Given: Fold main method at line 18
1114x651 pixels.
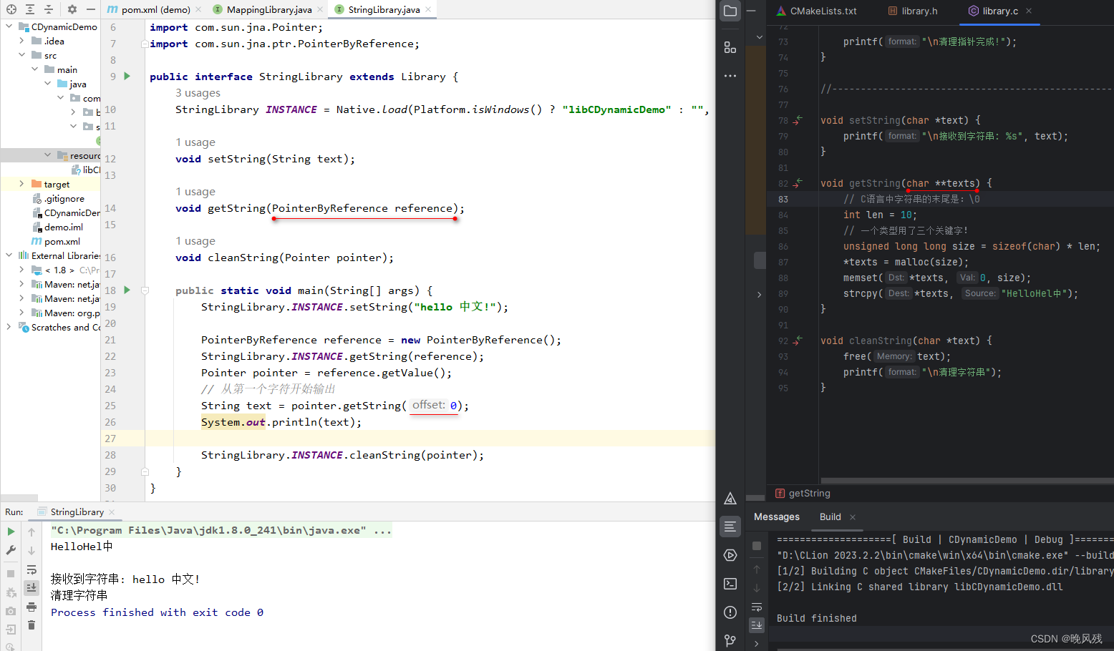Looking at the screenshot, I should [145, 290].
